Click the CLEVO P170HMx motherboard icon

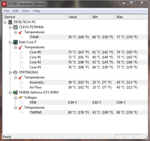tap(15, 27)
